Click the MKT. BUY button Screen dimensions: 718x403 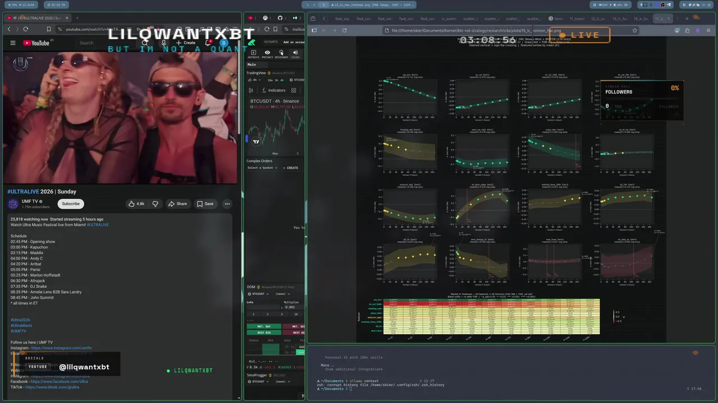264,326
